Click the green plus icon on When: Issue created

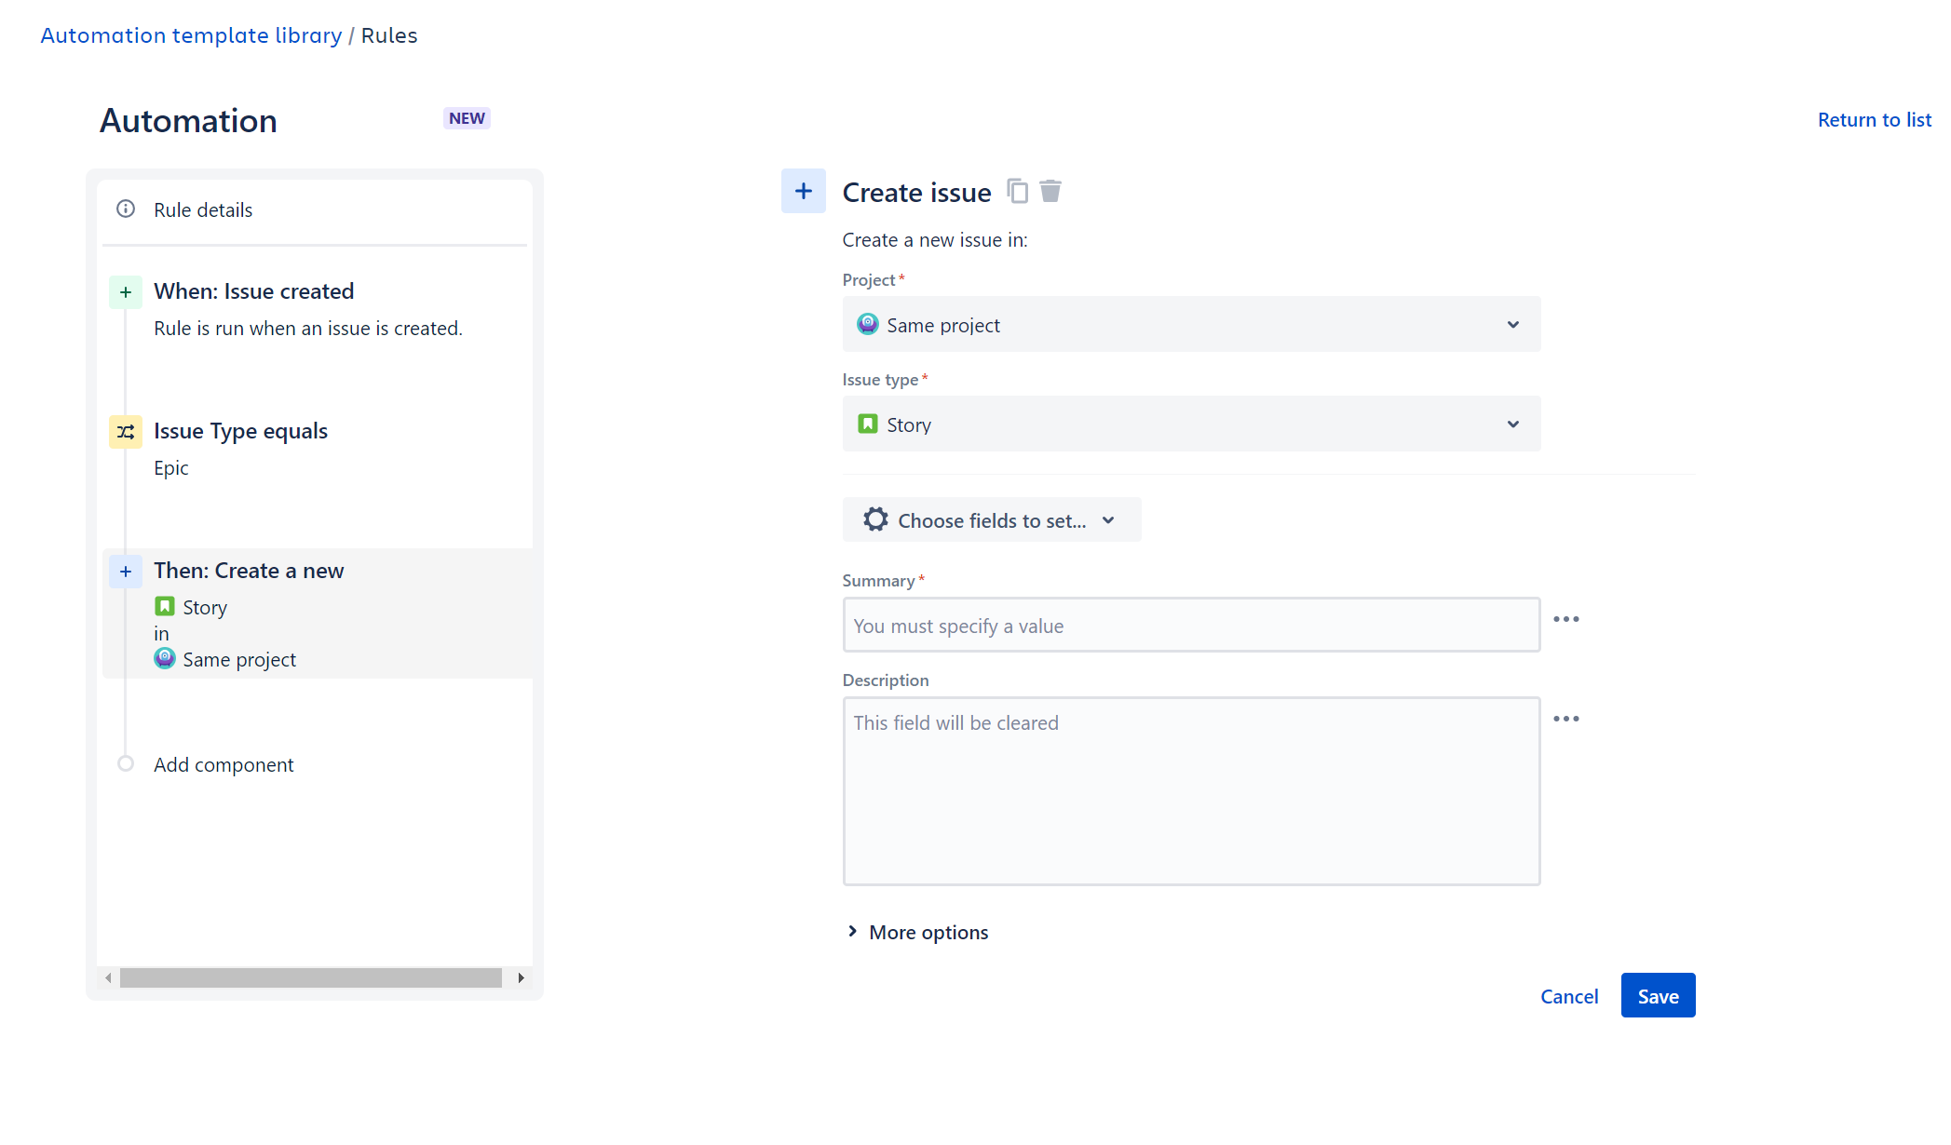click(125, 291)
